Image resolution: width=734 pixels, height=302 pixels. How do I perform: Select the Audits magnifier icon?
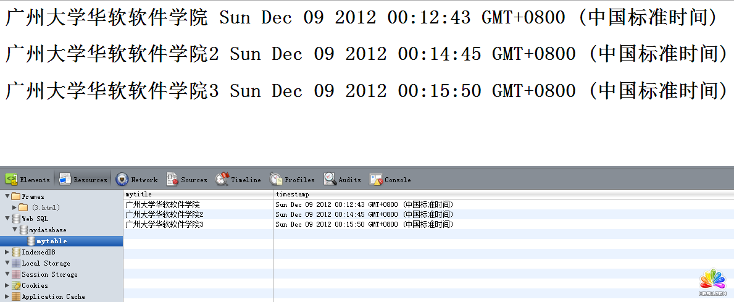(330, 180)
